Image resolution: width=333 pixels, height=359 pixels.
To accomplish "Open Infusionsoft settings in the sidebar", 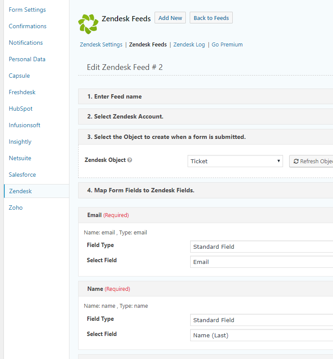I will coord(24,125).
